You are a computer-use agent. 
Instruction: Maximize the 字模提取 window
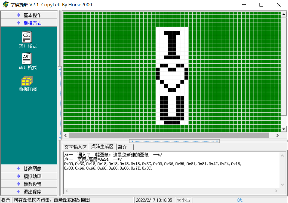(x=261, y=4)
